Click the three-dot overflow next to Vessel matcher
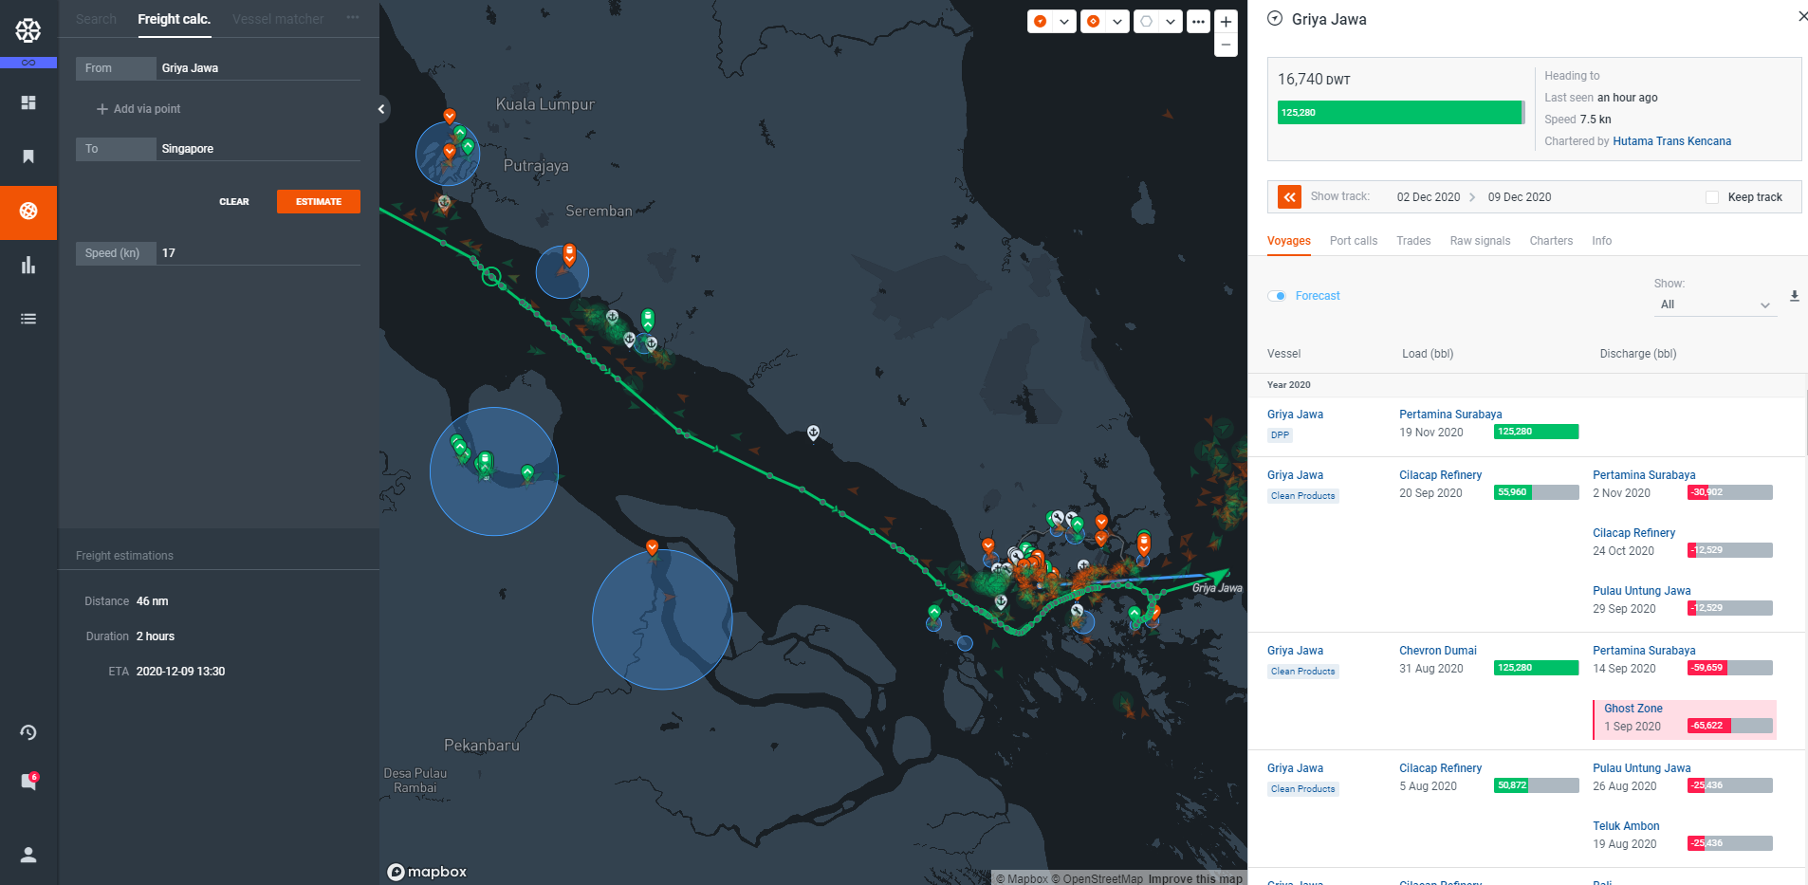The image size is (1808, 885). tap(353, 18)
